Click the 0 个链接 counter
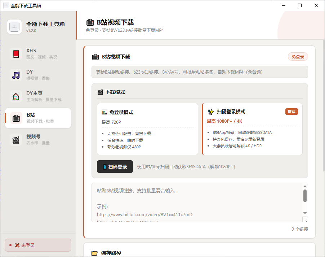The image size is (325, 257). click(300, 229)
